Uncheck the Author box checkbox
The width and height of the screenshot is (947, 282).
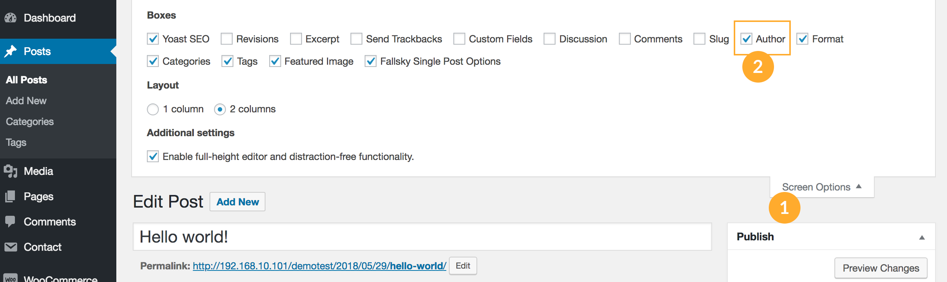tap(746, 39)
